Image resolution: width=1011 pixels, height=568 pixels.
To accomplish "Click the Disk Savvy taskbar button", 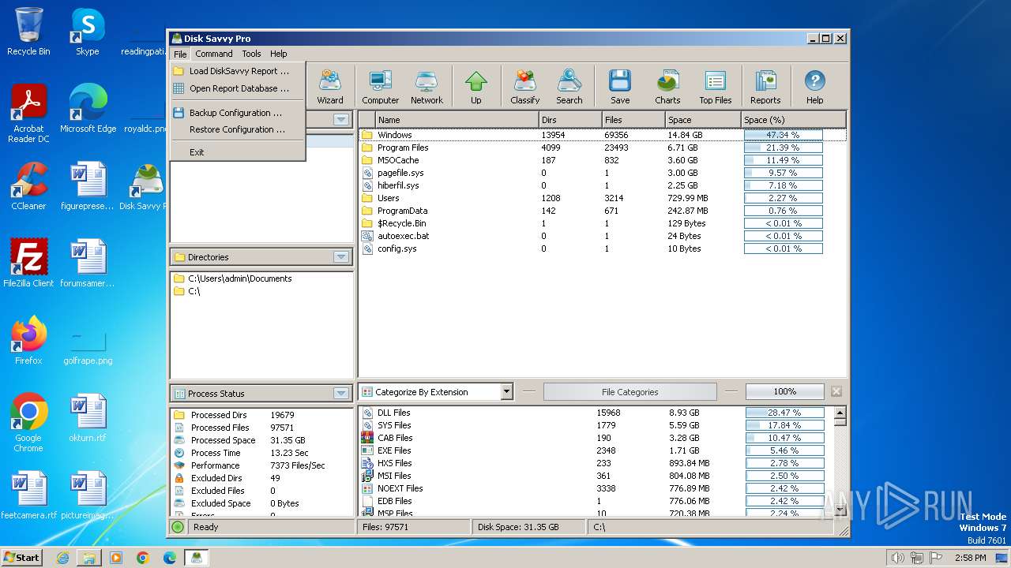I will (196, 558).
